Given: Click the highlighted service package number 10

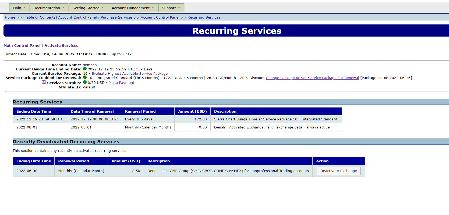Looking at the screenshot, I should (x=85, y=74).
